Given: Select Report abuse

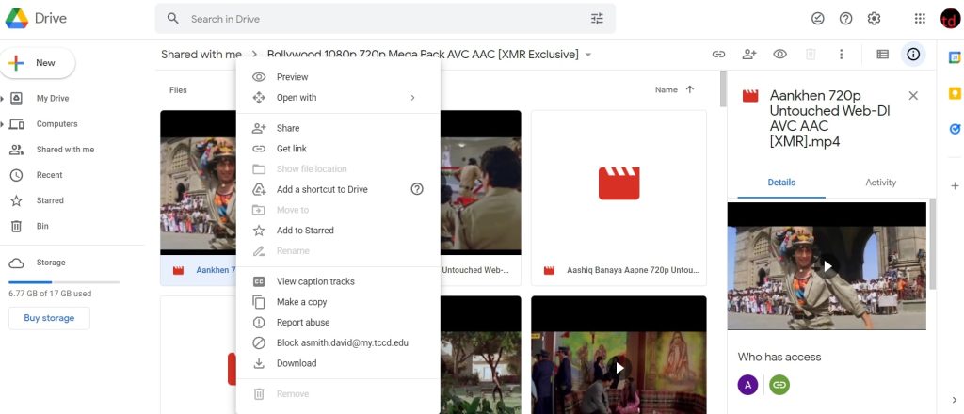Looking at the screenshot, I should point(338,323).
